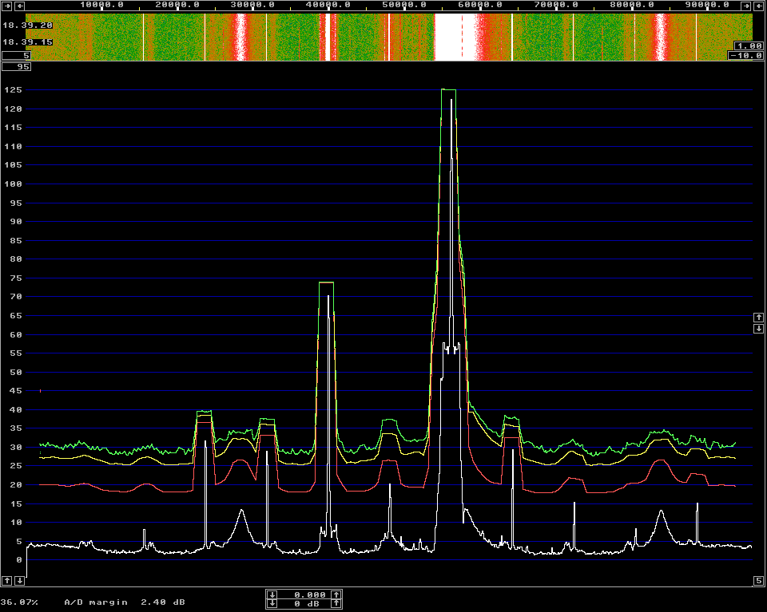Click the 30000.0 frequency scale label
767x612 pixels.
(x=252, y=5)
